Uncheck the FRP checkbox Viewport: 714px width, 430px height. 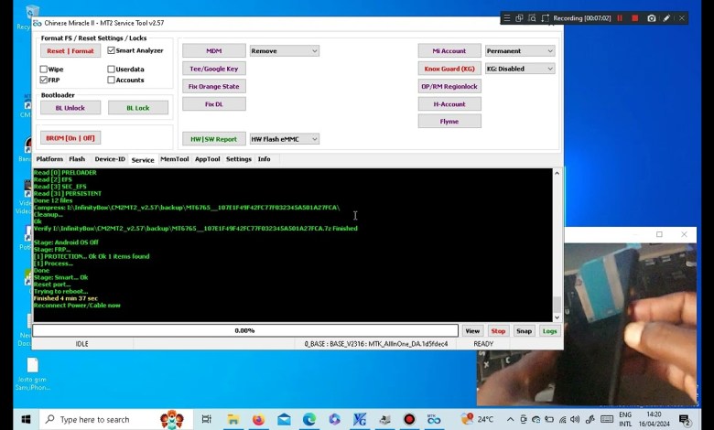[x=44, y=80]
